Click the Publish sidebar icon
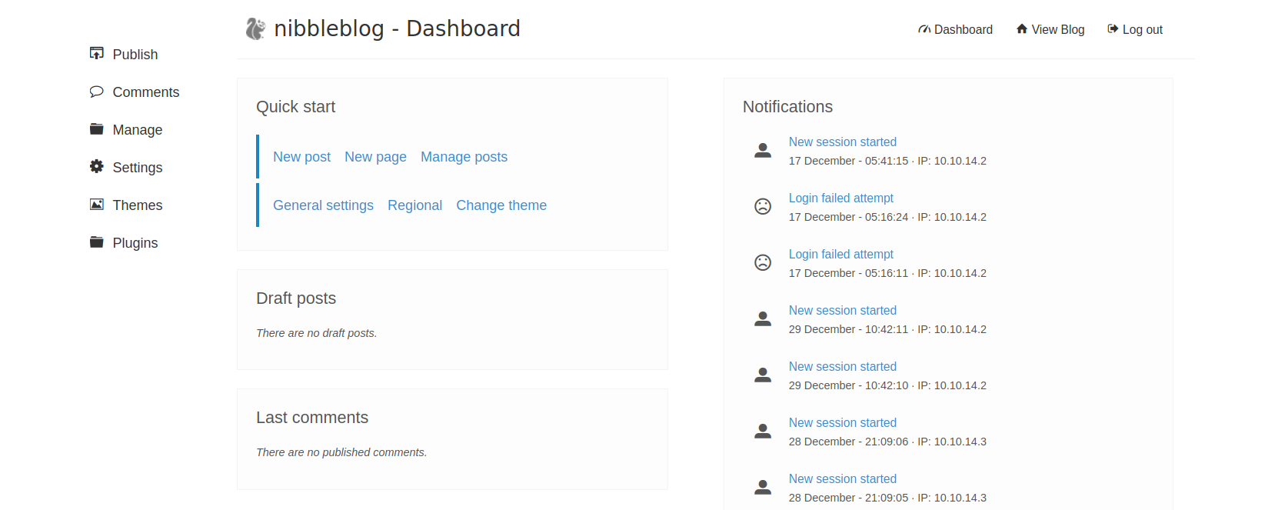This screenshot has width=1288, height=510. [97, 53]
